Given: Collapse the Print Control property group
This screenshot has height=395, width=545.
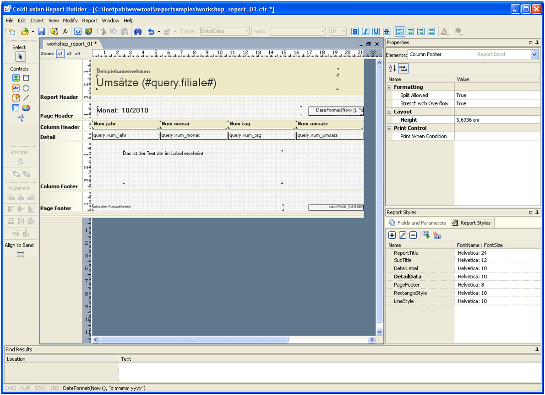Looking at the screenshot, I should pos(389,128).
